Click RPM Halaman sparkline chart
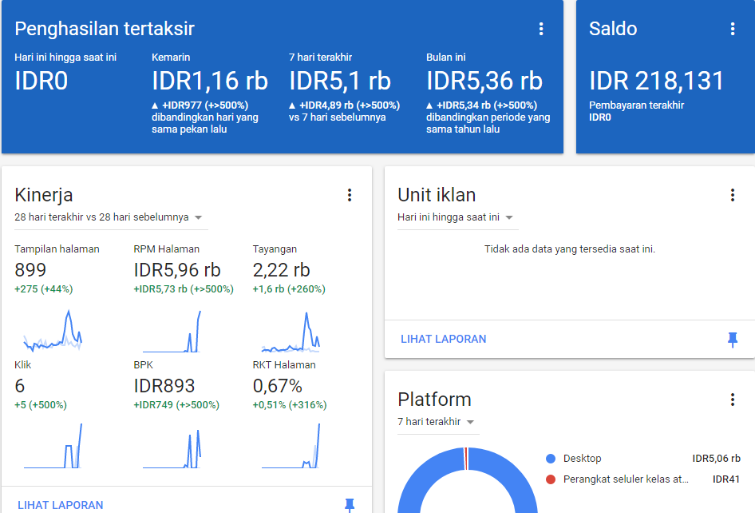 [172, 332]
